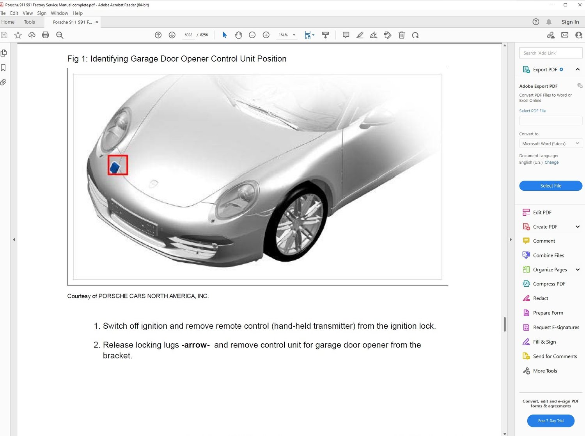Viewport: 585px width, 436px height.
Task: Switch to the Tools tab
Action: click(x=29, y=22)
